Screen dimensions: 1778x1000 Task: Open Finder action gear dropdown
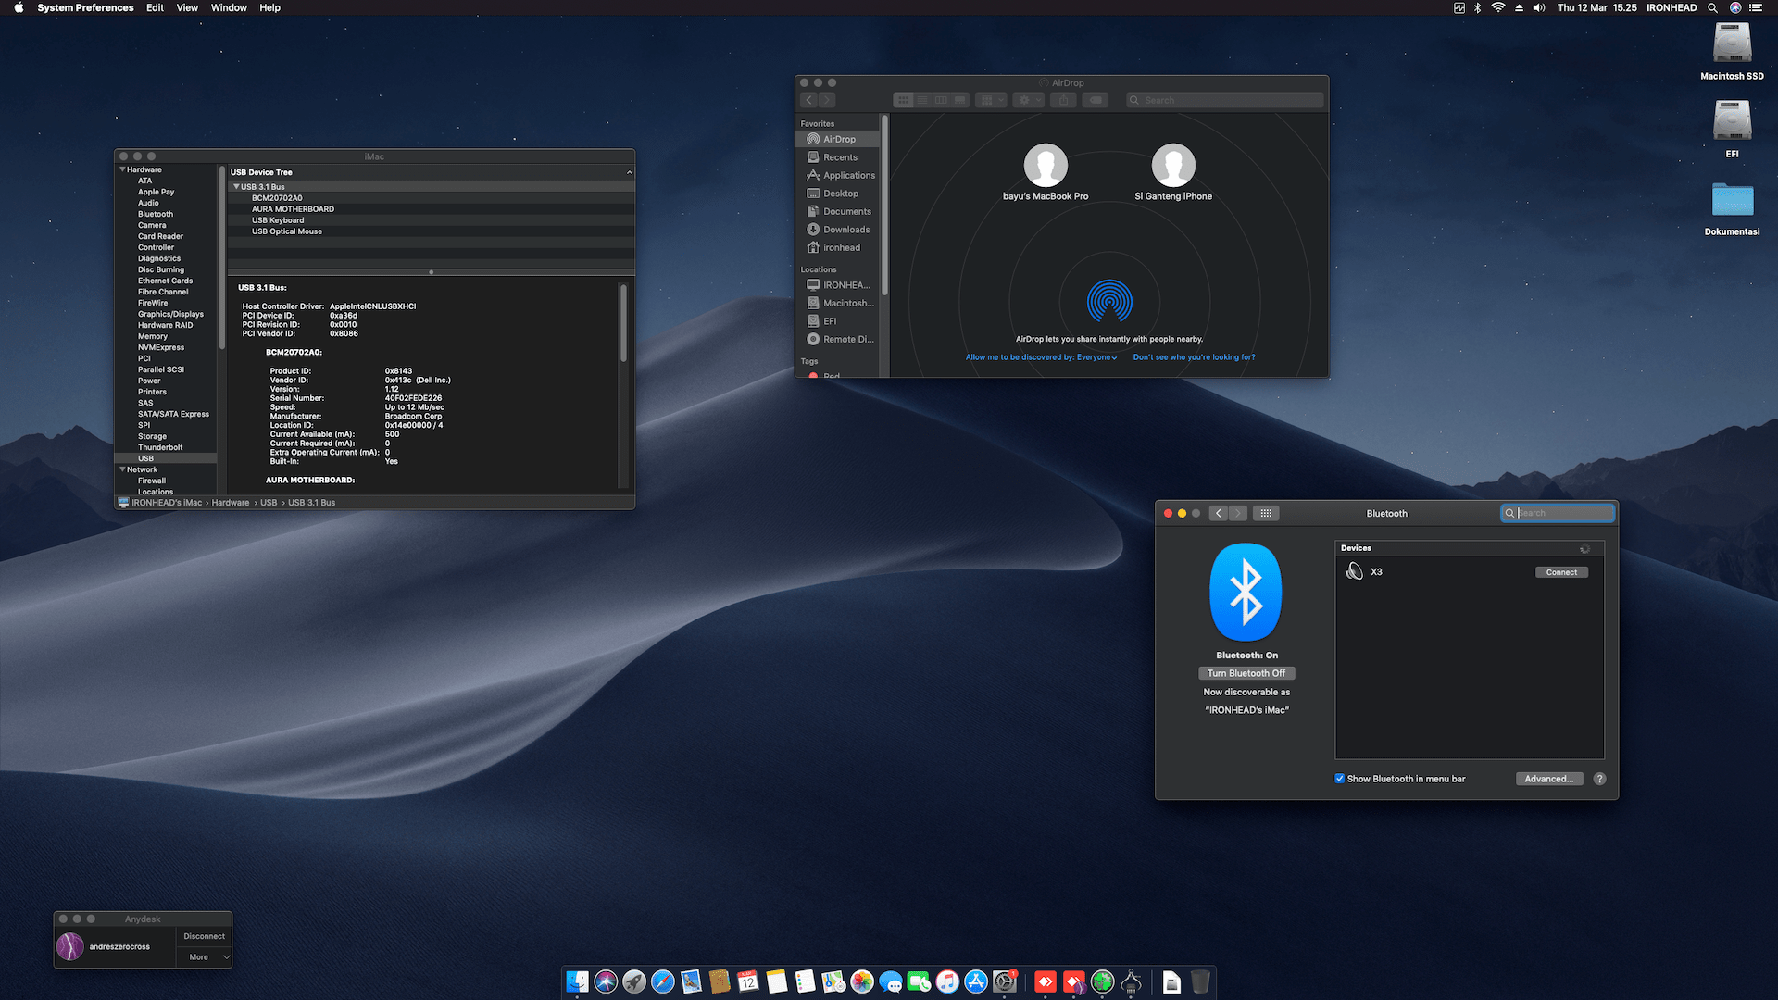point(1028,100)
